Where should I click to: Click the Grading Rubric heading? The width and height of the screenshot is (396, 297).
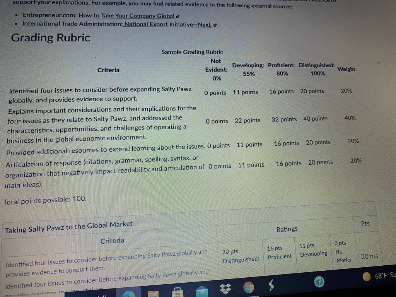(x=51, y=38)
